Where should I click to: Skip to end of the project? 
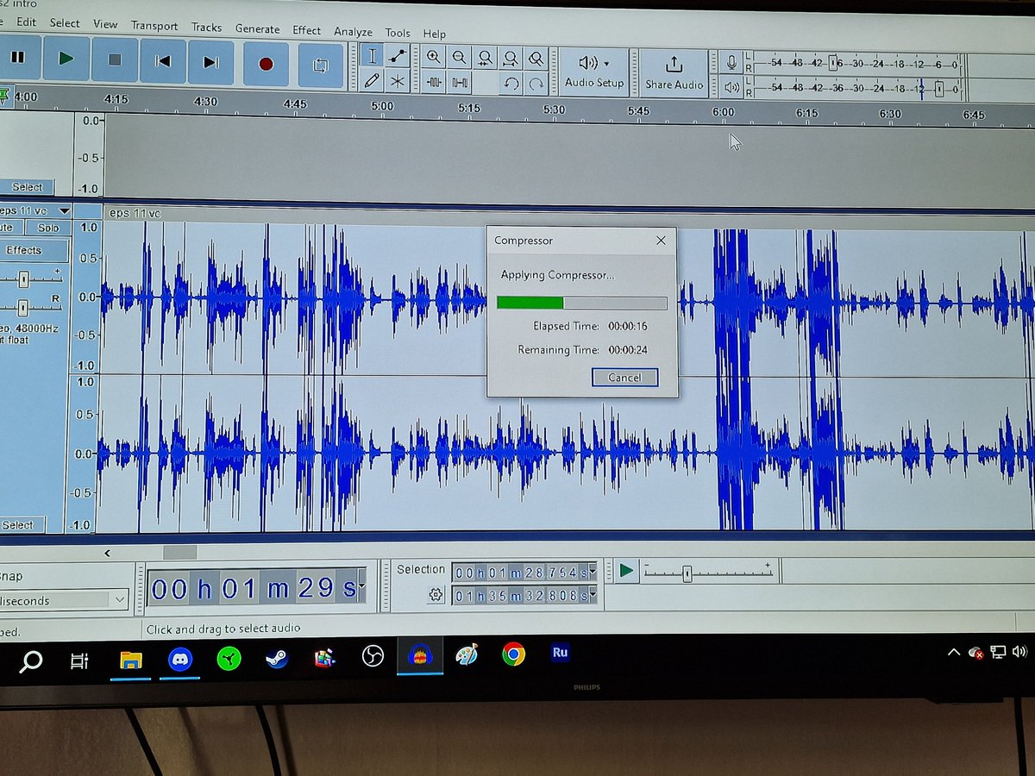[211, 62]
